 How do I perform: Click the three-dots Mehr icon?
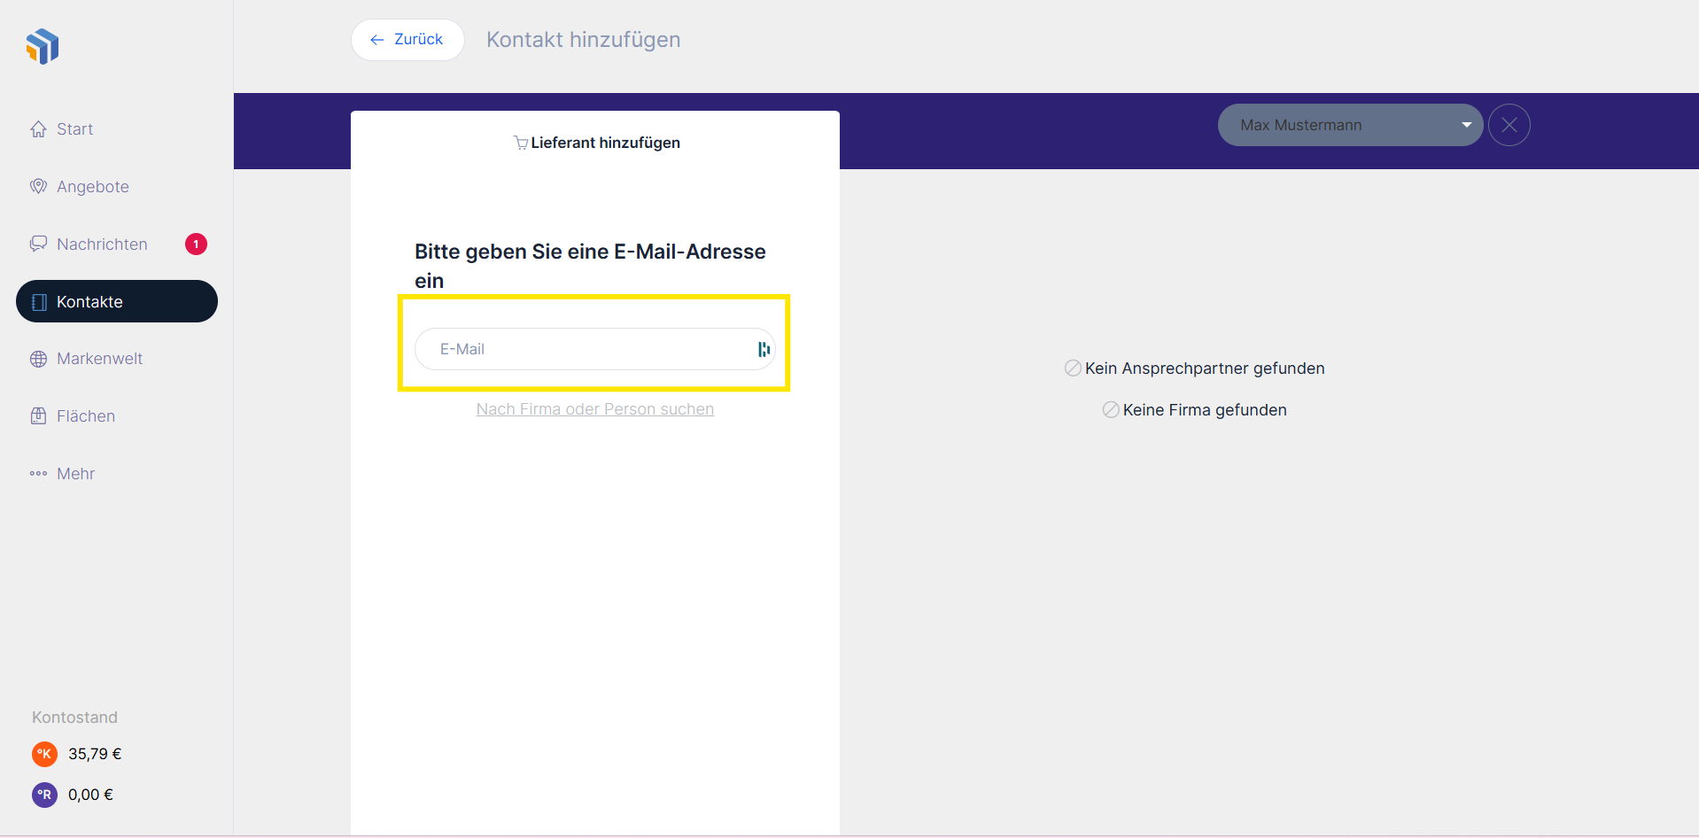38,474
